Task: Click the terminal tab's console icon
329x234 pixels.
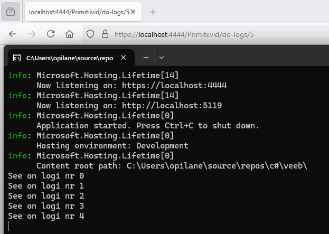Action: click(17, 58)
